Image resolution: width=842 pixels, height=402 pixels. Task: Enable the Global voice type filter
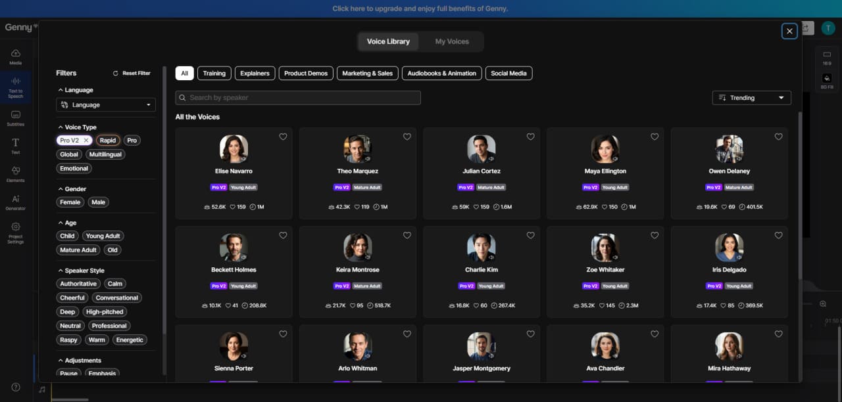coord(69,154)
